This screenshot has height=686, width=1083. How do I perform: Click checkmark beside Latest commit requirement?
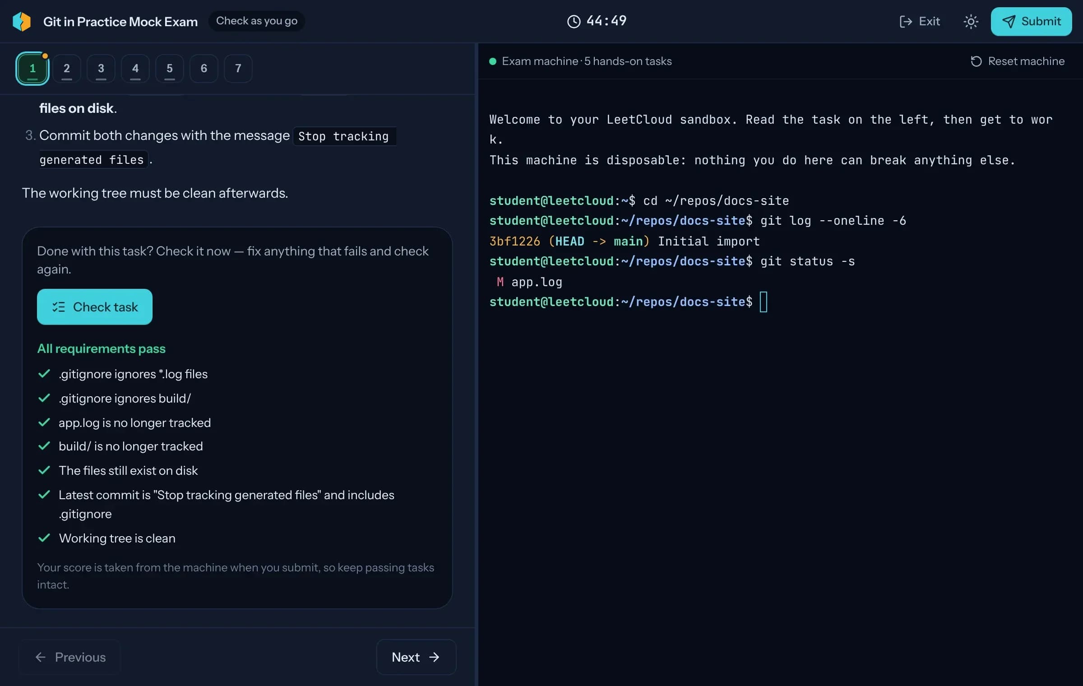tap(44, 495)
